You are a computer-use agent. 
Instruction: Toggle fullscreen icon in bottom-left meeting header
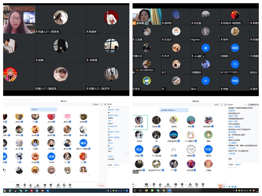(x=102, y=105)
